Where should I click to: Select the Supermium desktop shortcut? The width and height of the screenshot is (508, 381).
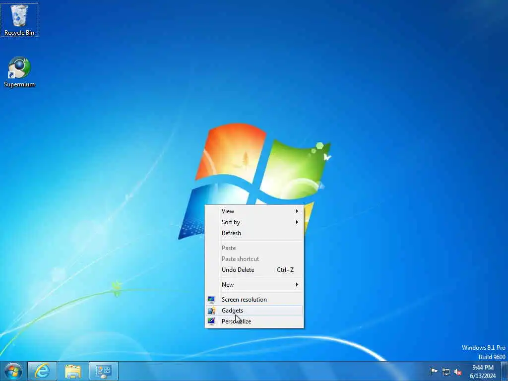coord(19,72)
